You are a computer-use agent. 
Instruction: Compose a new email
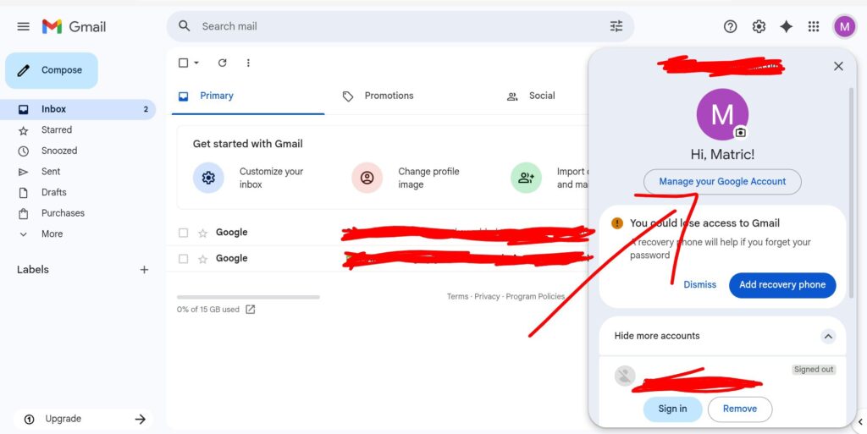click(52, 71)
